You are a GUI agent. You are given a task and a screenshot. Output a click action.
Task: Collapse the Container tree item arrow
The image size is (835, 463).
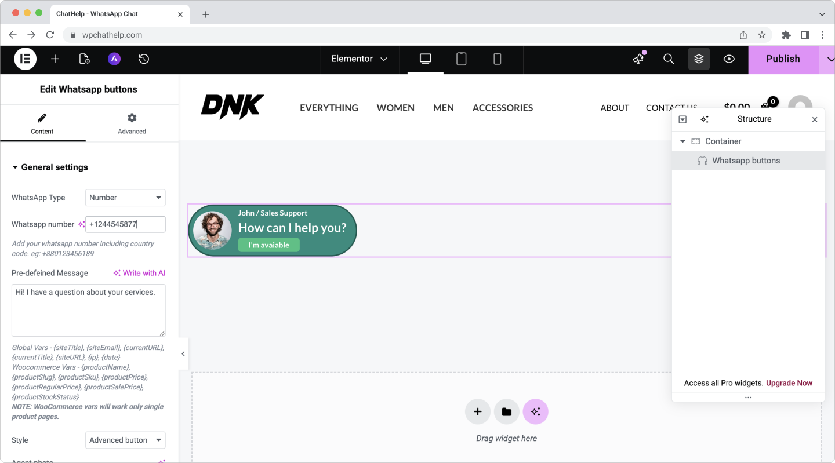coord(682,141)
